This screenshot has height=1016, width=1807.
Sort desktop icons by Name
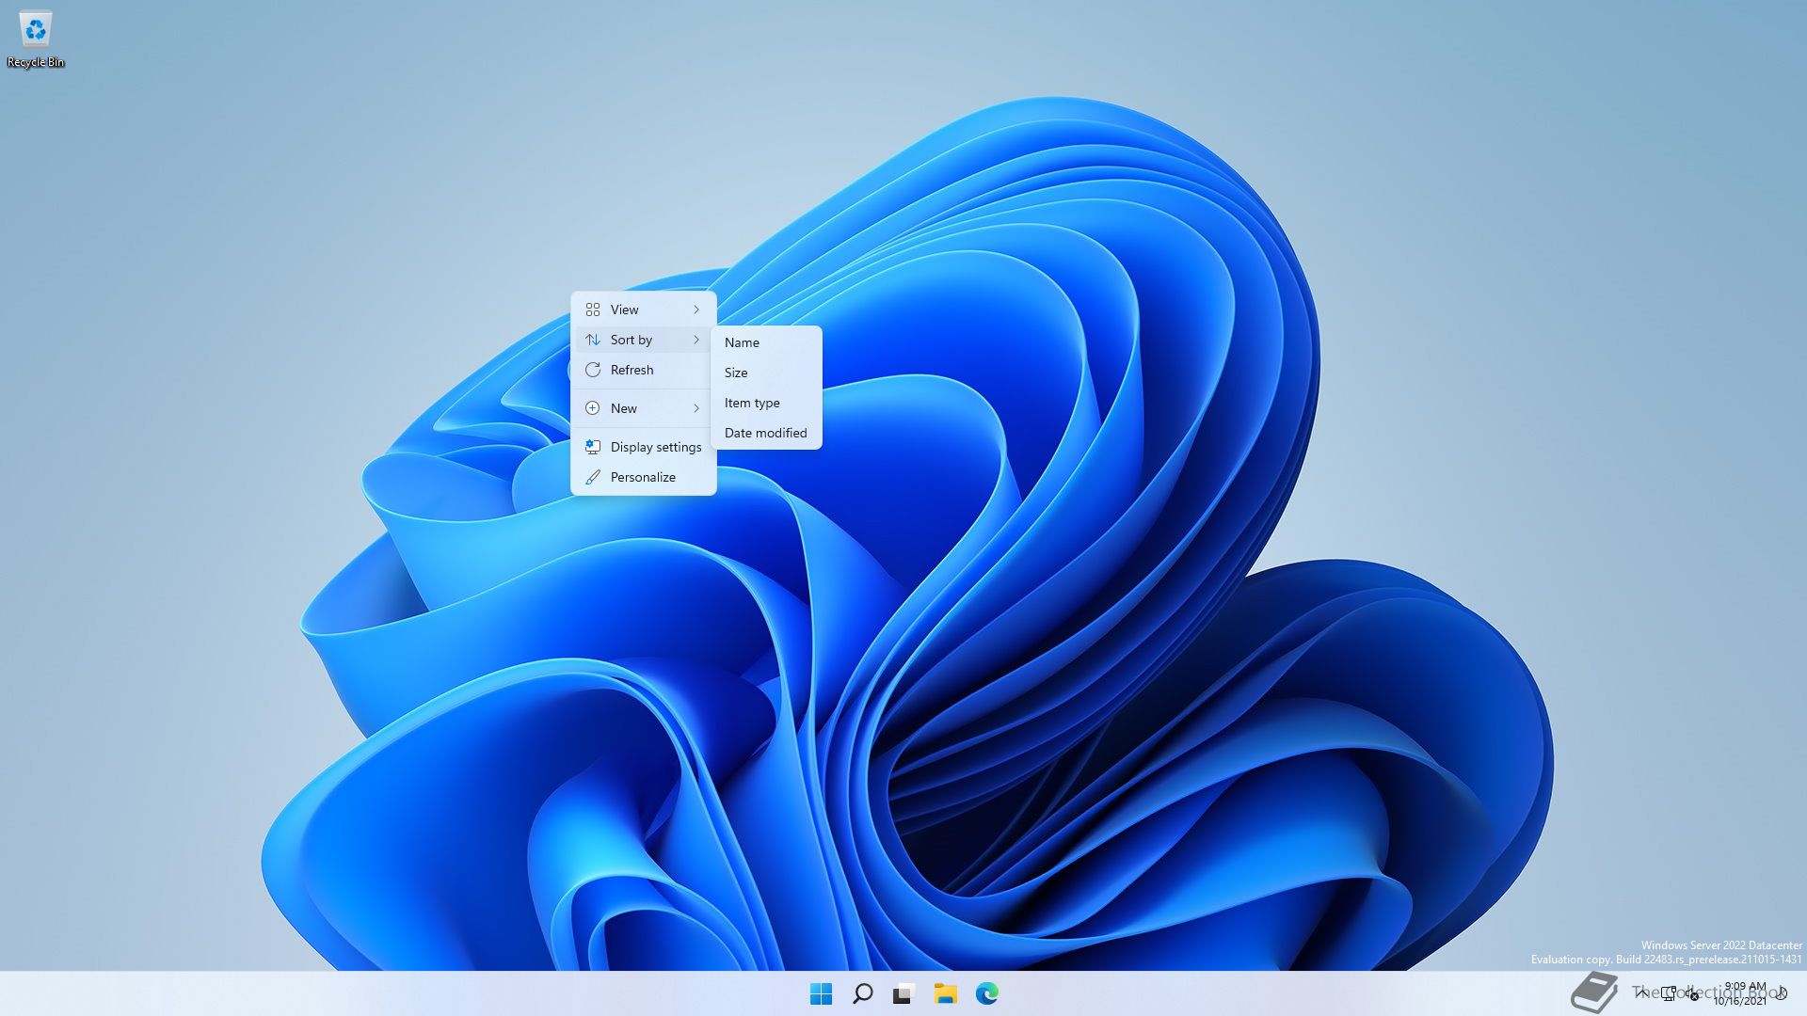[x=766, y=342]
